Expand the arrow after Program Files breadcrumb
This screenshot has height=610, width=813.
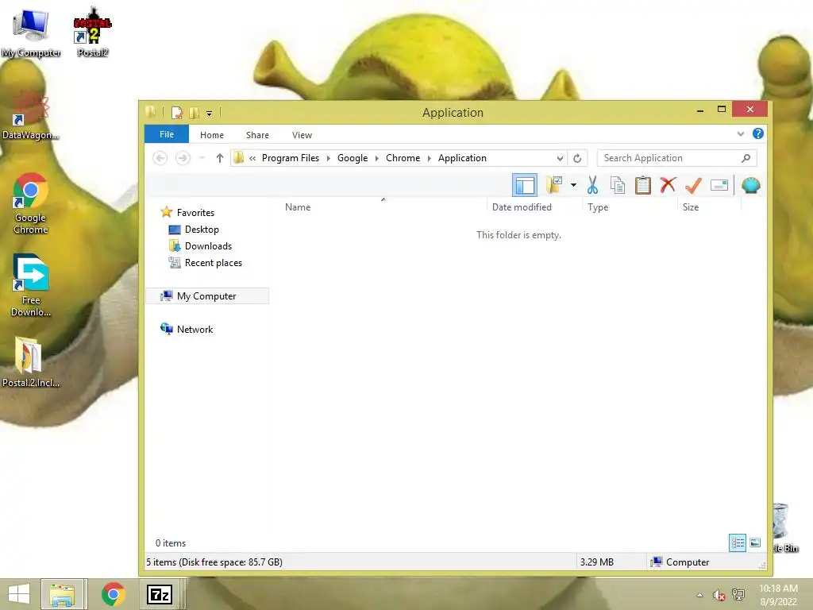(x=328, y=158)
